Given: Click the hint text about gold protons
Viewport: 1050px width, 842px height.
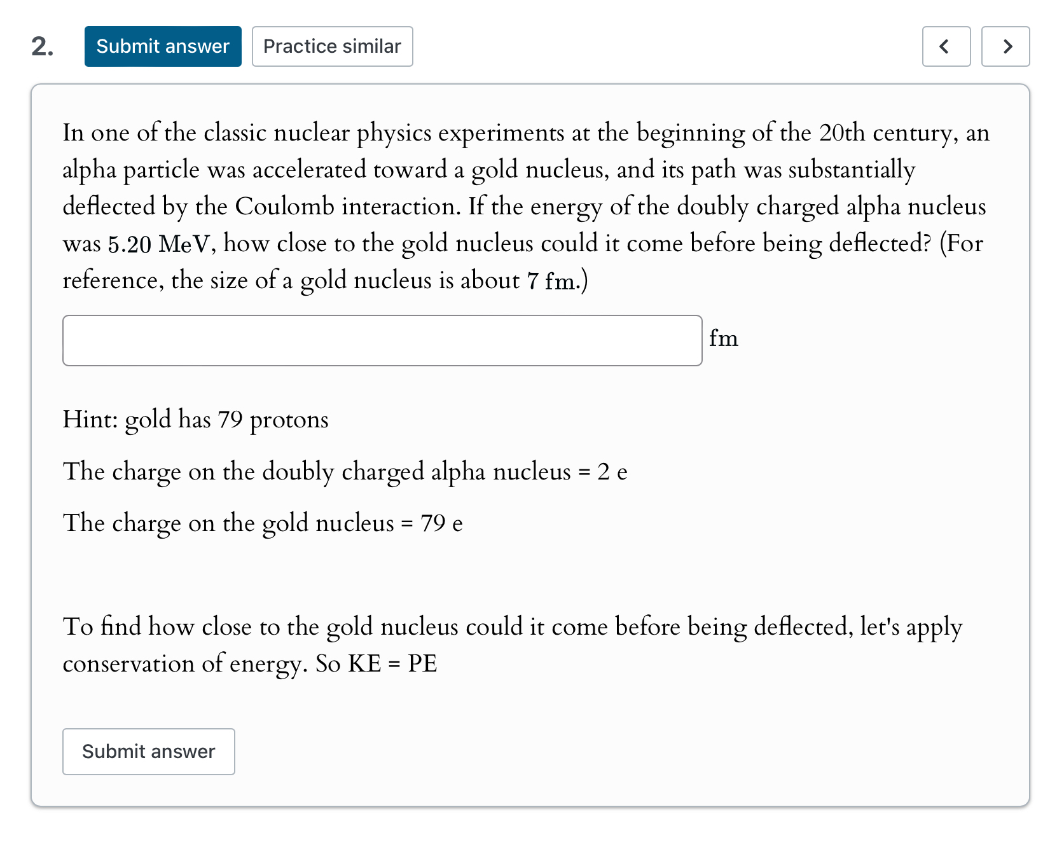Looking at the screenshot, I should pyautogui.click(x=195, y=420).
